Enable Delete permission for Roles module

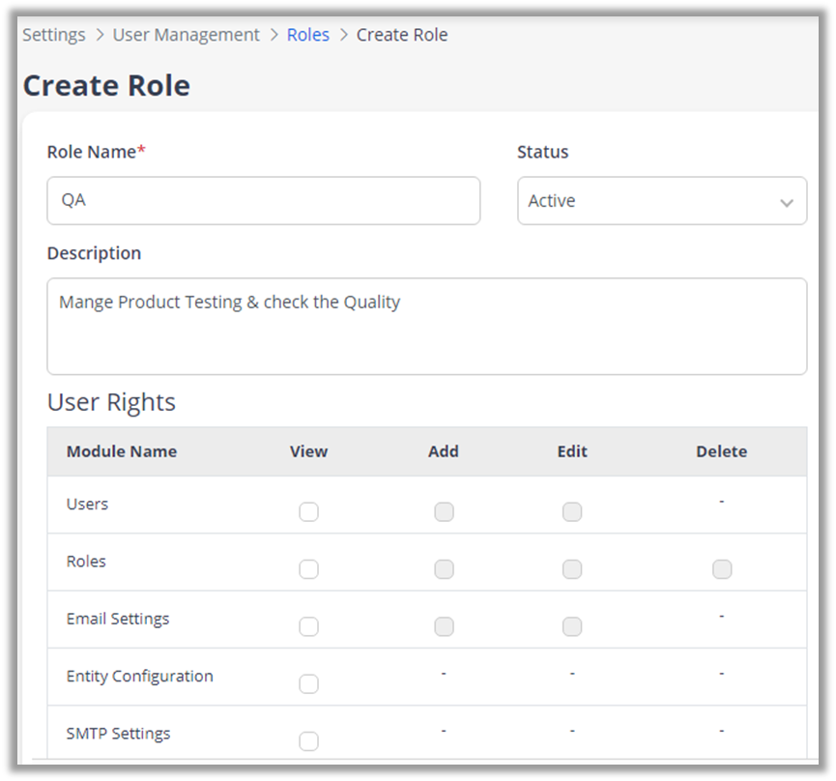point(722,569)
